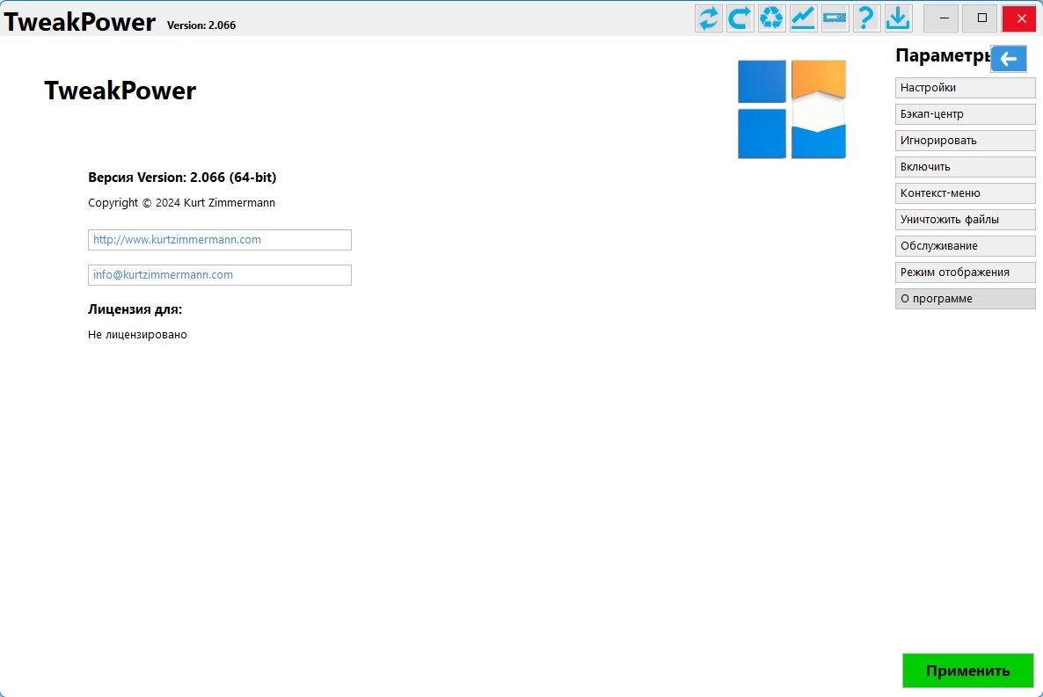Select the Обслуживание menu item

click(966, 246)
